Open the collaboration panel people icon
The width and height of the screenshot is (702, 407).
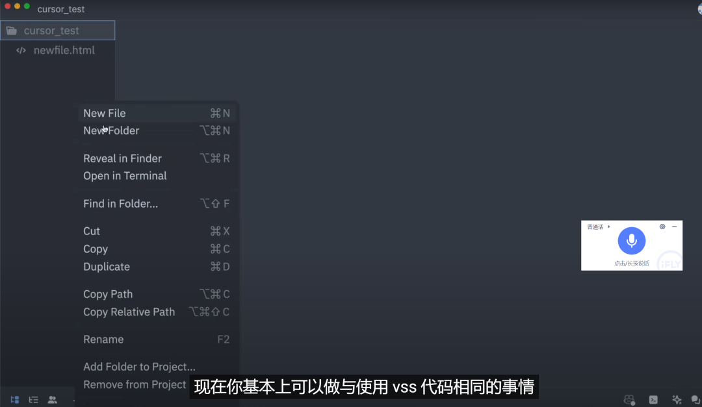tap(53, 399)
